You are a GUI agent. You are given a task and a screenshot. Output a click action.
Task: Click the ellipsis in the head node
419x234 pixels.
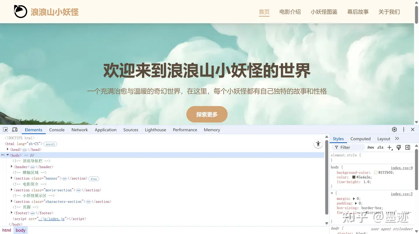24,150
